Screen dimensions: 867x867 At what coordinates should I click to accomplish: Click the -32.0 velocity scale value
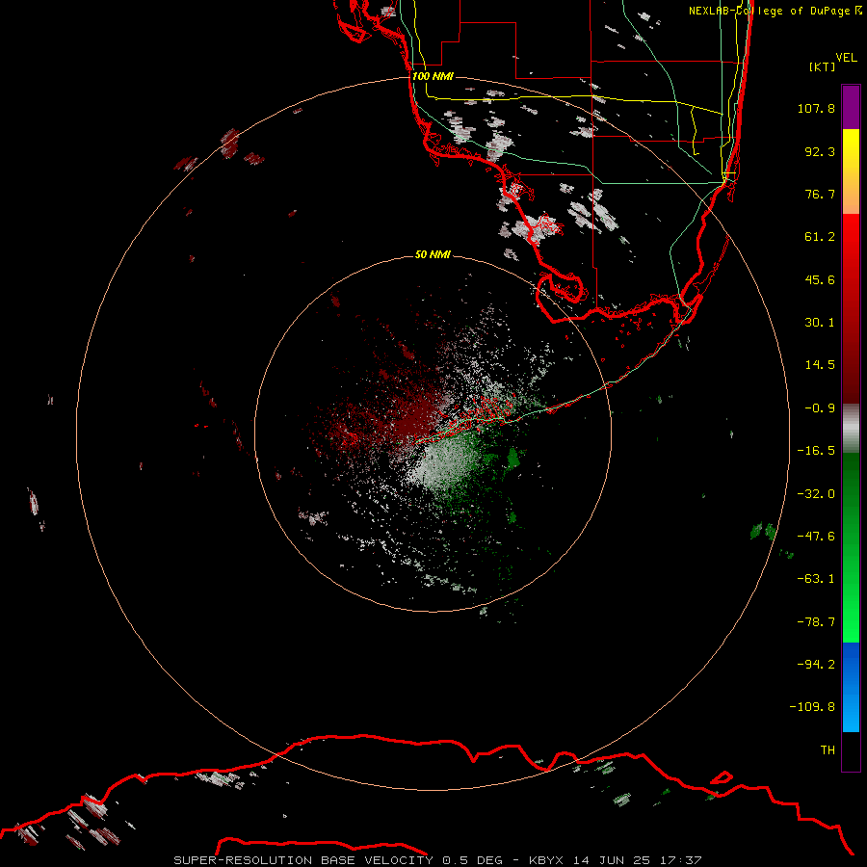click(816, 494)
